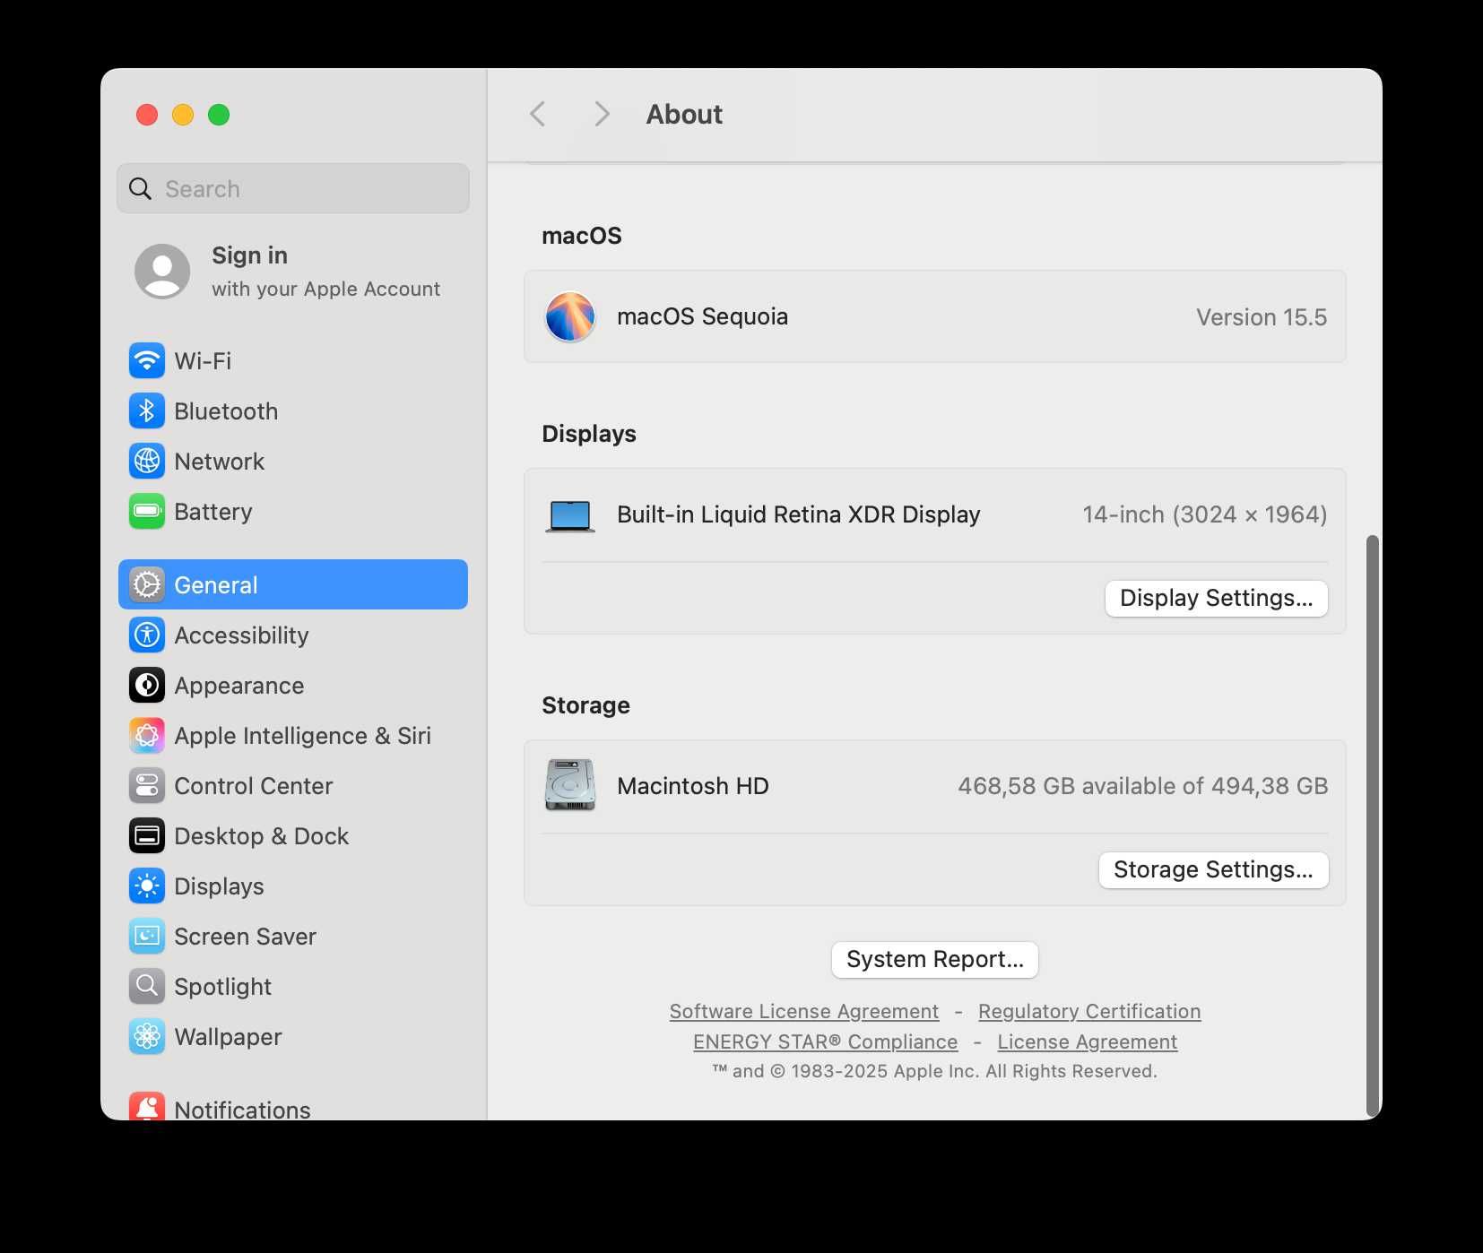Click the magnifier icon in search field
The image size is (1483, 1253).
141,188
